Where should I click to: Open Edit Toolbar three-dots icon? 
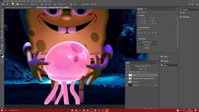(x=2, y=51)
